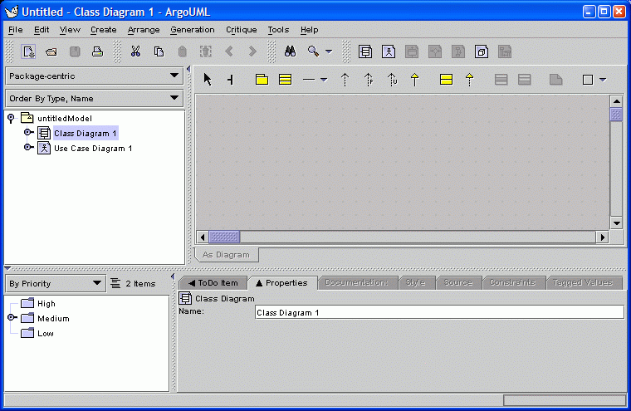The height and width of the screenshot is (411, 631).
Task: Select the New Package tool
Action: 262,80
